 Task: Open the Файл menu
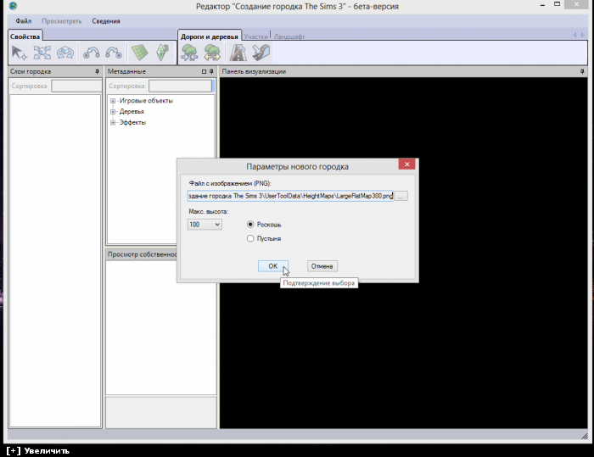tap(24, 20)
